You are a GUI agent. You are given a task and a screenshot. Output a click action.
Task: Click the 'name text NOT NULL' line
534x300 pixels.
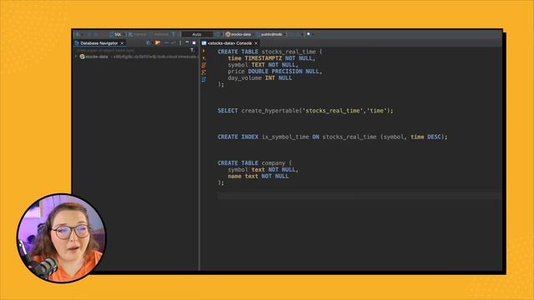(x=258, y=176)
